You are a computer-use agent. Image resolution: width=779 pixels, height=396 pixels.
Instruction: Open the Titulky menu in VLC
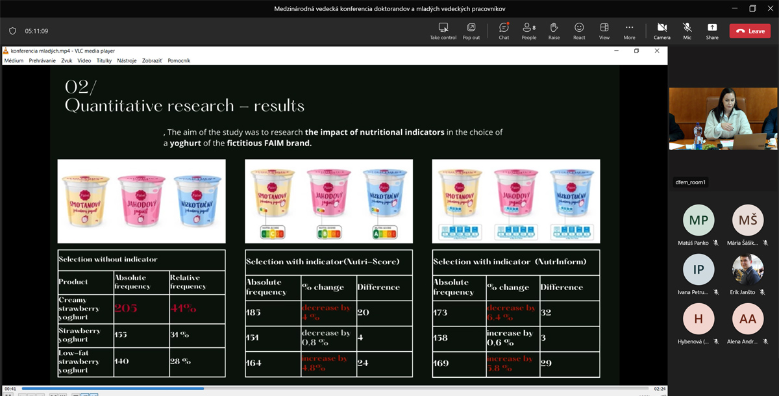point(104,60)
